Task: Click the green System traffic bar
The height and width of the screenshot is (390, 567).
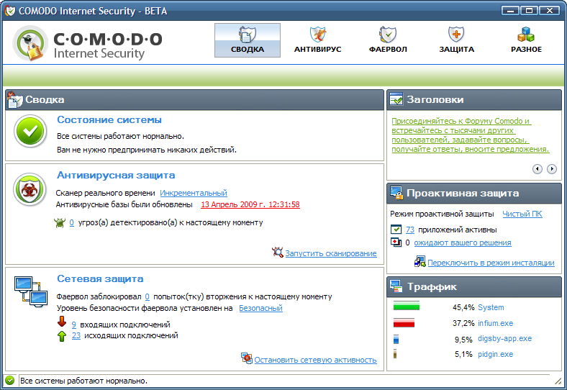Action: [406, 306]
